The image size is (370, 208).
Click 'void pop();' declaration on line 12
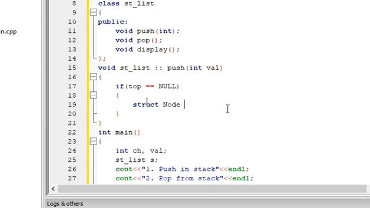139,40
